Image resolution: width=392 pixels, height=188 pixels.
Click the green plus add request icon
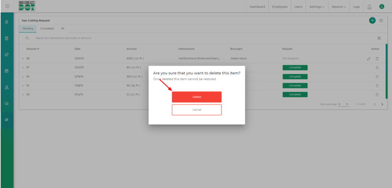(372, 21)
